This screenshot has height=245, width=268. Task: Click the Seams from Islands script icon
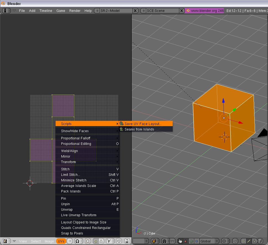pyautogui.click(x=122, y=129)
